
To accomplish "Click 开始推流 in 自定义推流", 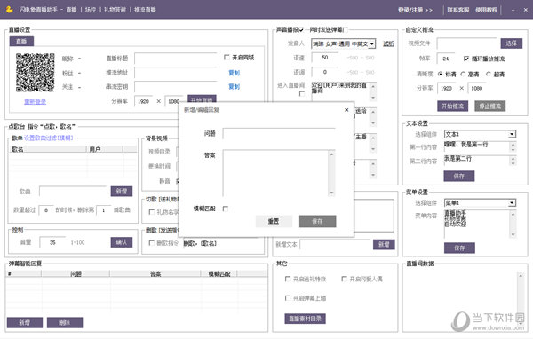I will 452,106.
